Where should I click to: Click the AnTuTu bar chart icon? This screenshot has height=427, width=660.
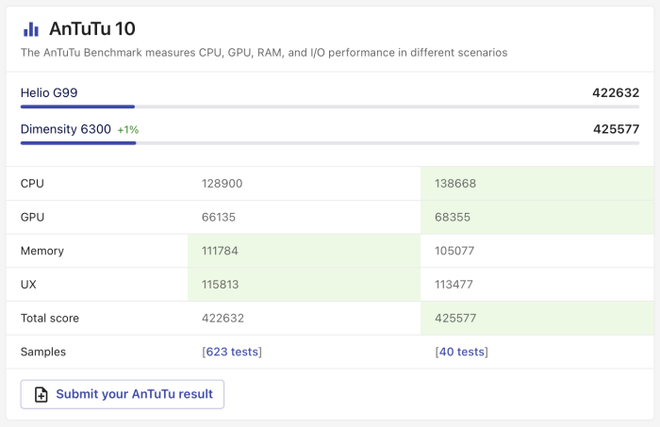pyautogui.click(x=31, y=29)
